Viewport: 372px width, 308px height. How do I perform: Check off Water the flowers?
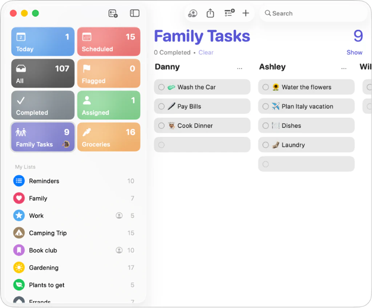pos(266,87)
